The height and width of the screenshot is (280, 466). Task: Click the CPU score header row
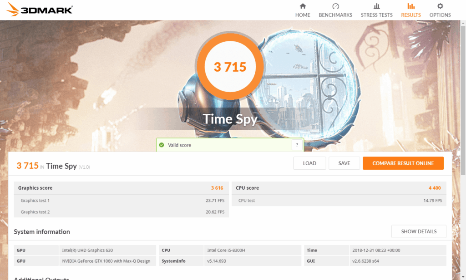339,188
